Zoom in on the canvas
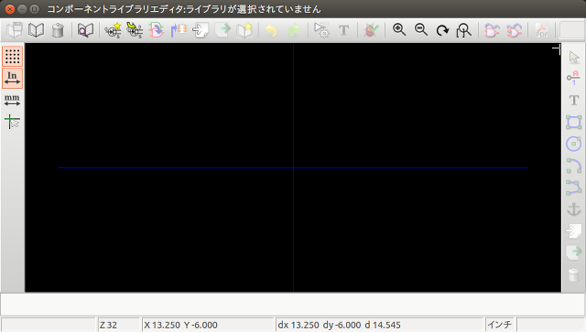This screenshot has height=332, width=586. pyautogui.click(x=399, y=30)
